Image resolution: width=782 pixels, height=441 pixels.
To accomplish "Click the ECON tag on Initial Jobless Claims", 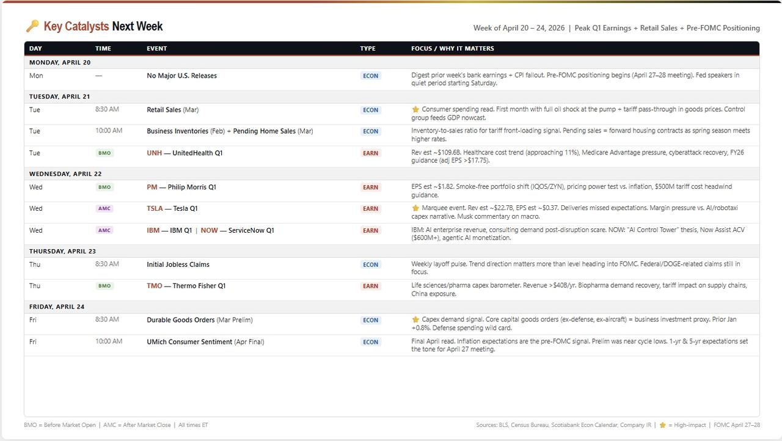I will click(370, 265).
